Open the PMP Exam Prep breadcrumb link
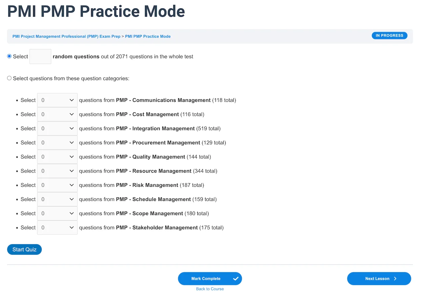 (66, 36)
